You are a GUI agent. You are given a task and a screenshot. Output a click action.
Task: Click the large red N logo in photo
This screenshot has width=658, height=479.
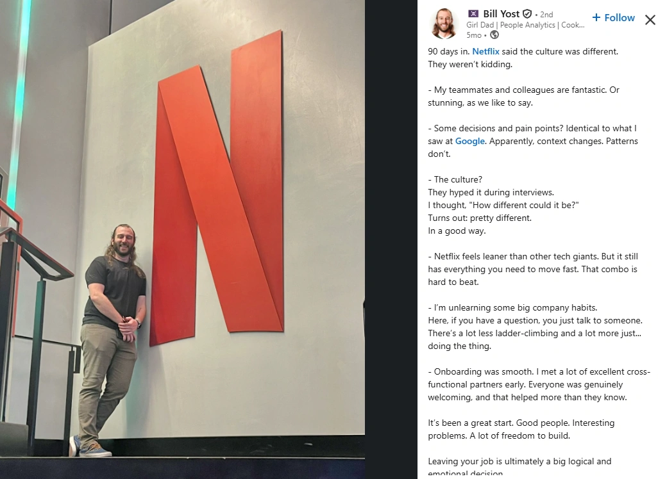217,188
